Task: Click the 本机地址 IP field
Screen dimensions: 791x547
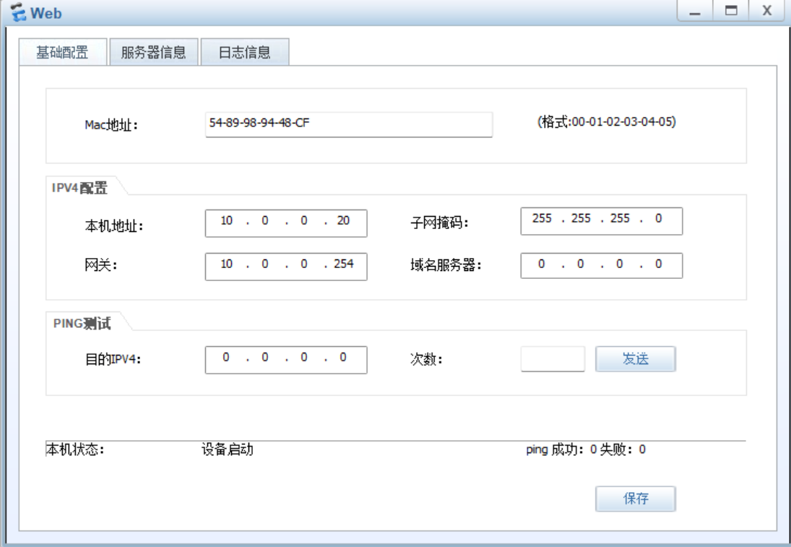Action: tap(286, 223)
